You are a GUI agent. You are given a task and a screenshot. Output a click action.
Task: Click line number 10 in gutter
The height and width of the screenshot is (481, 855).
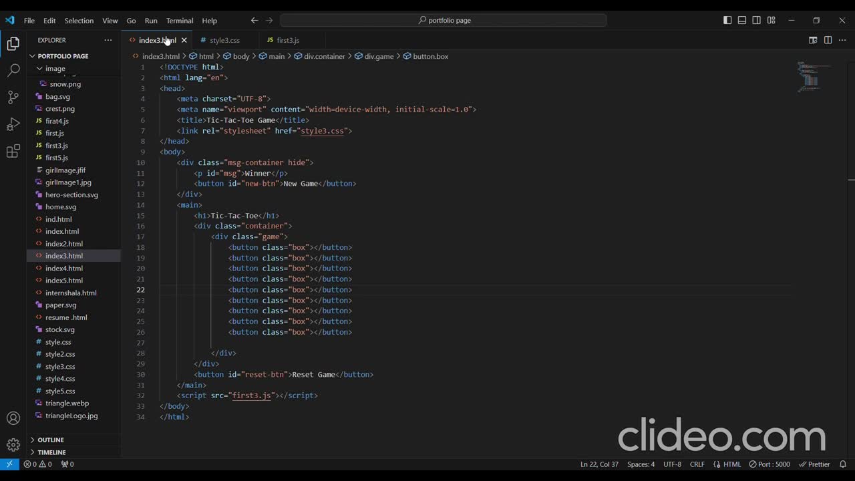[140, 163]
